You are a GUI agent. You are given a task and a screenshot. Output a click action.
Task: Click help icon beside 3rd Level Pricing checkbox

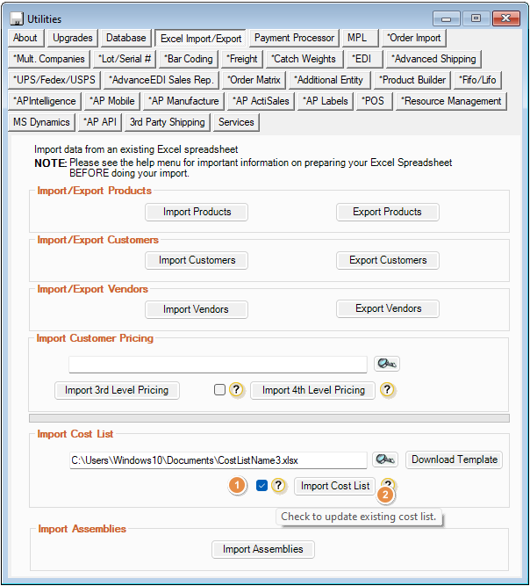pyautogui.click(x=236, y=390)
